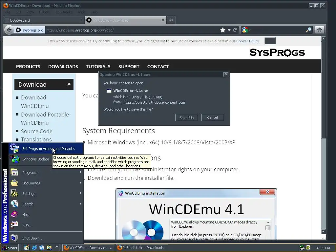The height and width of the screenshot is (252, 336).
Task: Click the SysProgs logo
Action: point(277,52)
